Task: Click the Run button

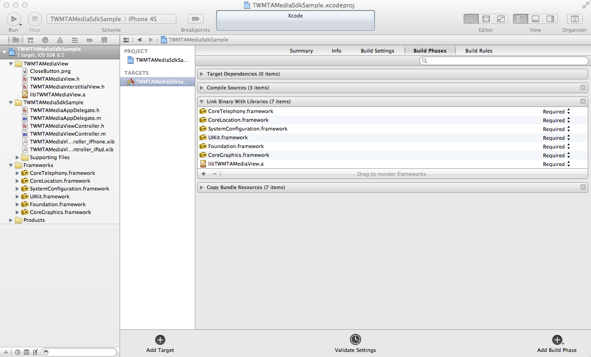Action: (13, 19)
